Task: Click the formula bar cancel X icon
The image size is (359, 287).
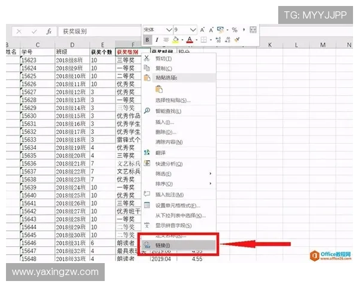Action: click(x=19, y=32)
